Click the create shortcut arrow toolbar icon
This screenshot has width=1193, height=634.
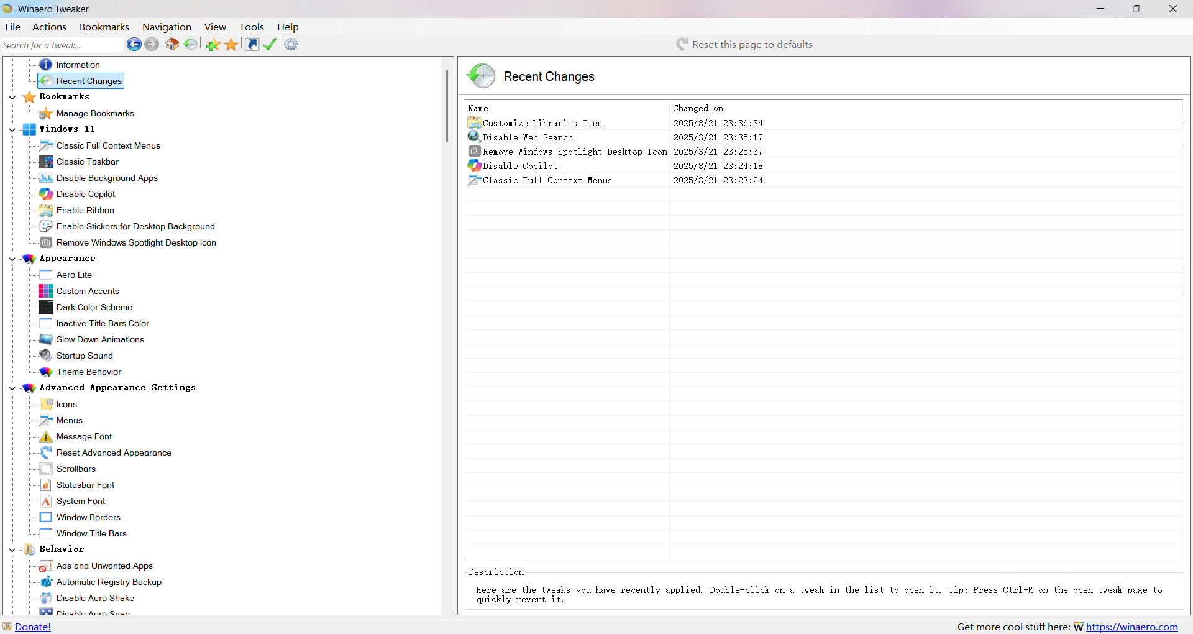[252, 44]
